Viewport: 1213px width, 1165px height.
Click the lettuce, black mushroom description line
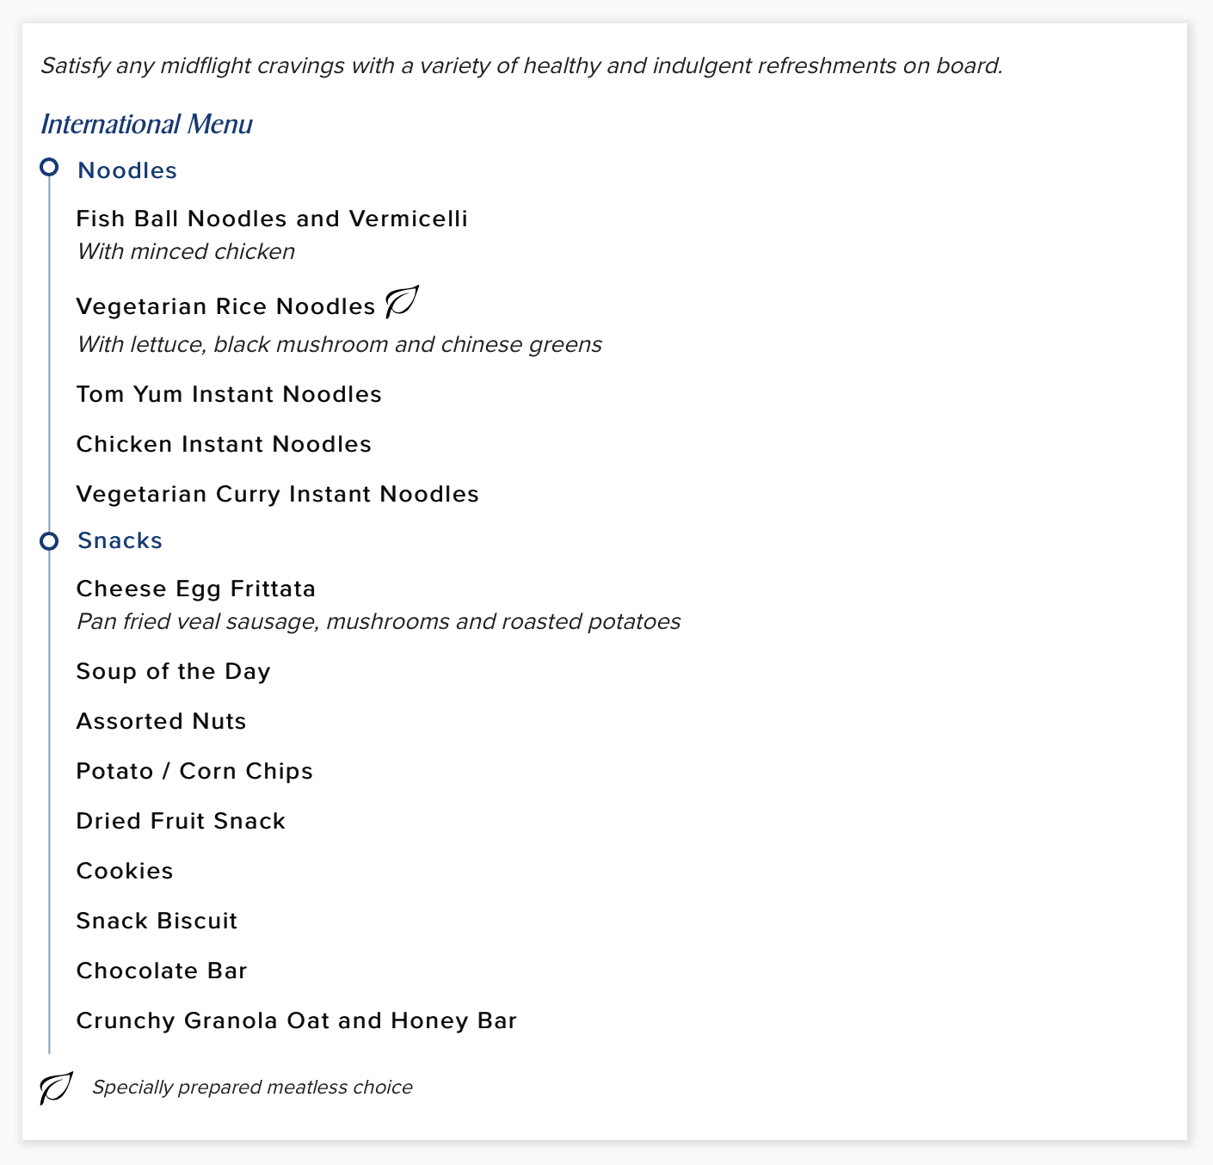click(340, 344)
